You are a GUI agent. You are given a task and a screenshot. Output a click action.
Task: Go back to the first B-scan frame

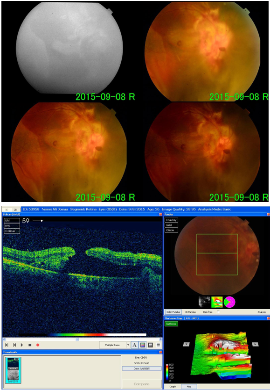click(x=14, y=345)
